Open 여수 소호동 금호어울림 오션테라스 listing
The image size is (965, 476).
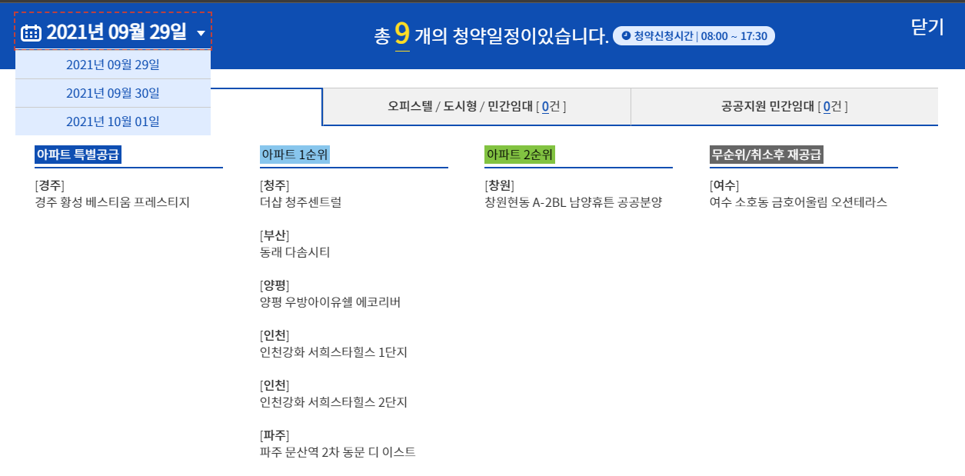point(799,202)
